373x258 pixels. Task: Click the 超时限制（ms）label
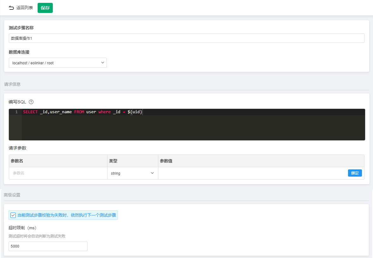(x=22, y=228)
